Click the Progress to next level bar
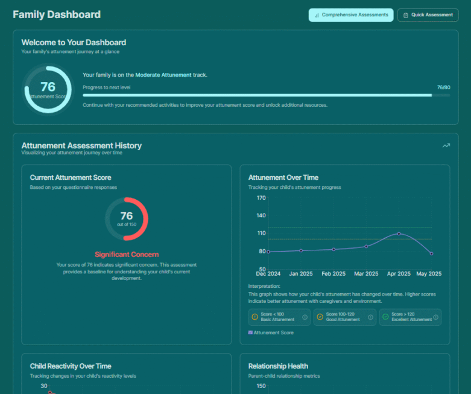 (266, 95)
